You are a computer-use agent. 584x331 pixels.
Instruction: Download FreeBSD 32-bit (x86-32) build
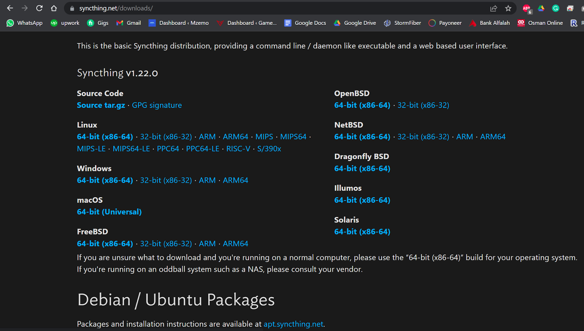point(166,244)
